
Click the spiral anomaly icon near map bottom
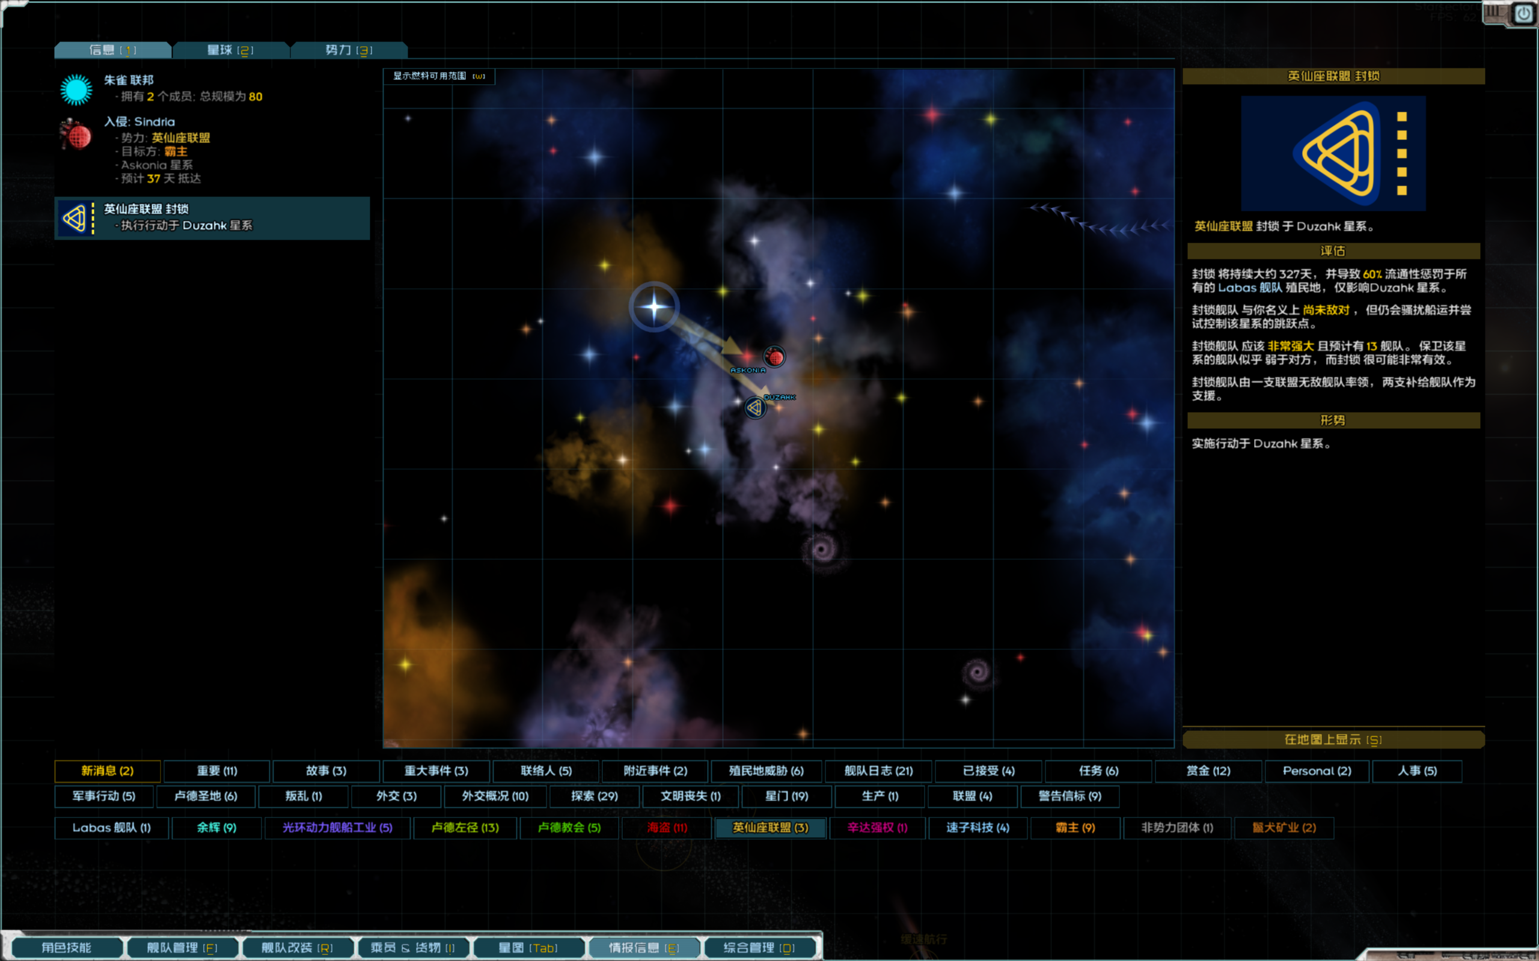(x=978, y=671)
